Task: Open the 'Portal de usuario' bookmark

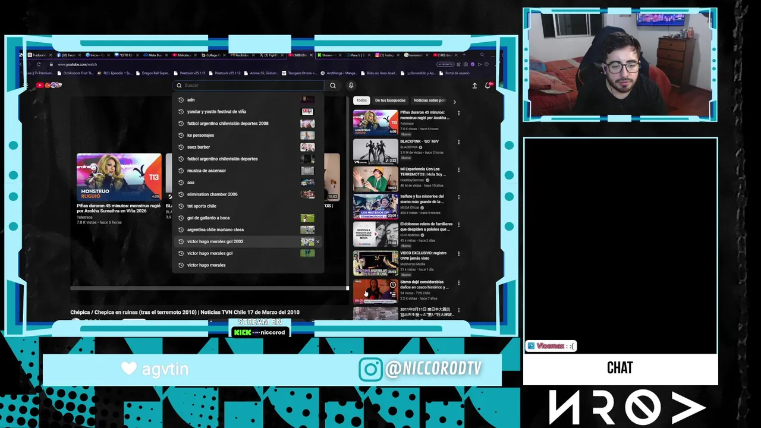Action: pyautogui.click(x=455, y=73)
